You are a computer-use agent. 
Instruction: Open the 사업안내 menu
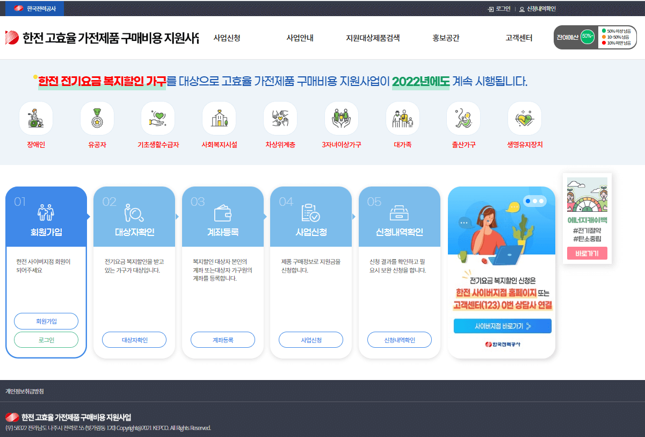[300, 39]
